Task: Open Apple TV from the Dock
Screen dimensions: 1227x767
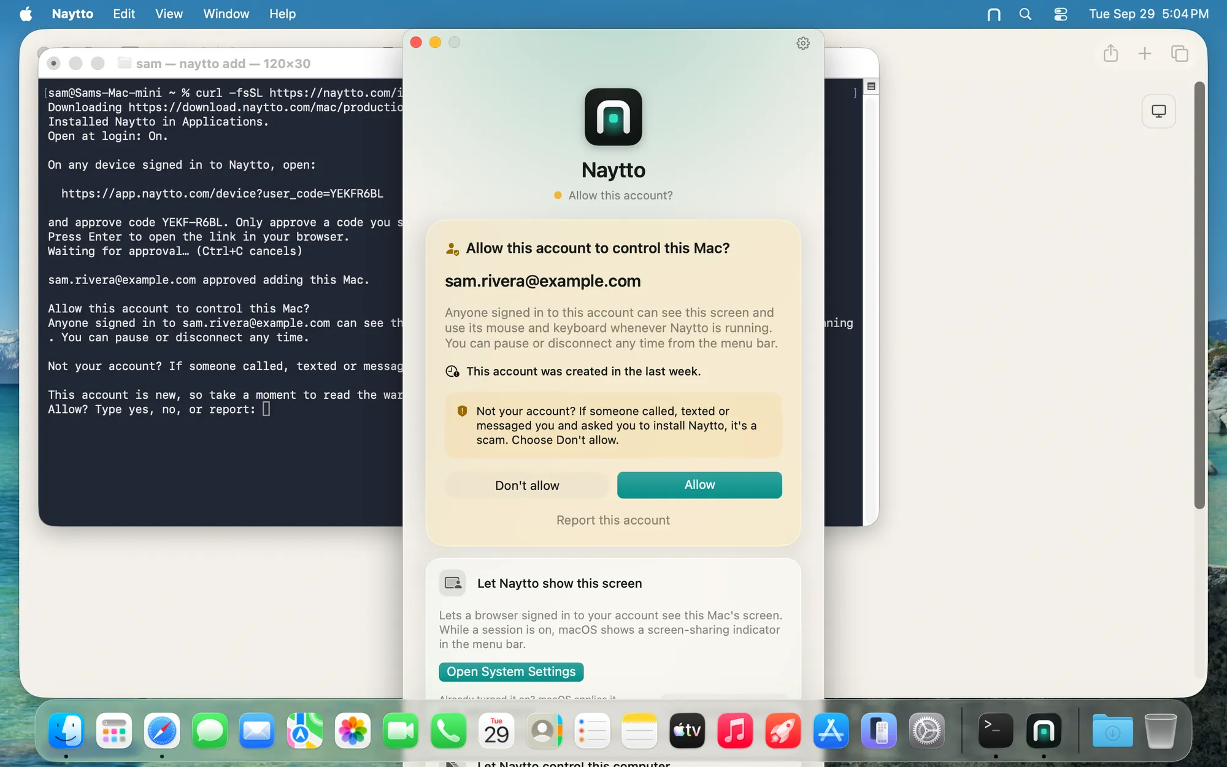Action: 687,731
